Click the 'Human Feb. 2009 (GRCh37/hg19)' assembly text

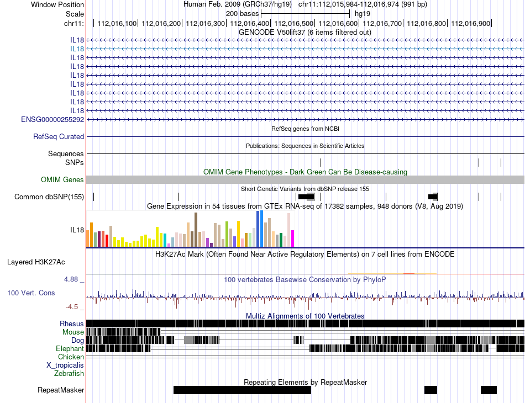point(238,4)
